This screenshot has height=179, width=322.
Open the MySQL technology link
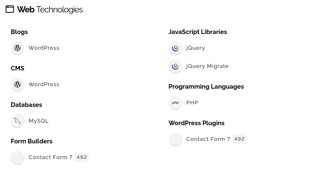[x=39, y=121]
